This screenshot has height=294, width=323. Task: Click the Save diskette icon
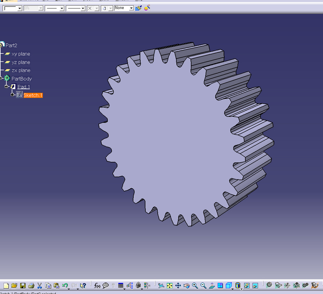click(x=23, y=286)
